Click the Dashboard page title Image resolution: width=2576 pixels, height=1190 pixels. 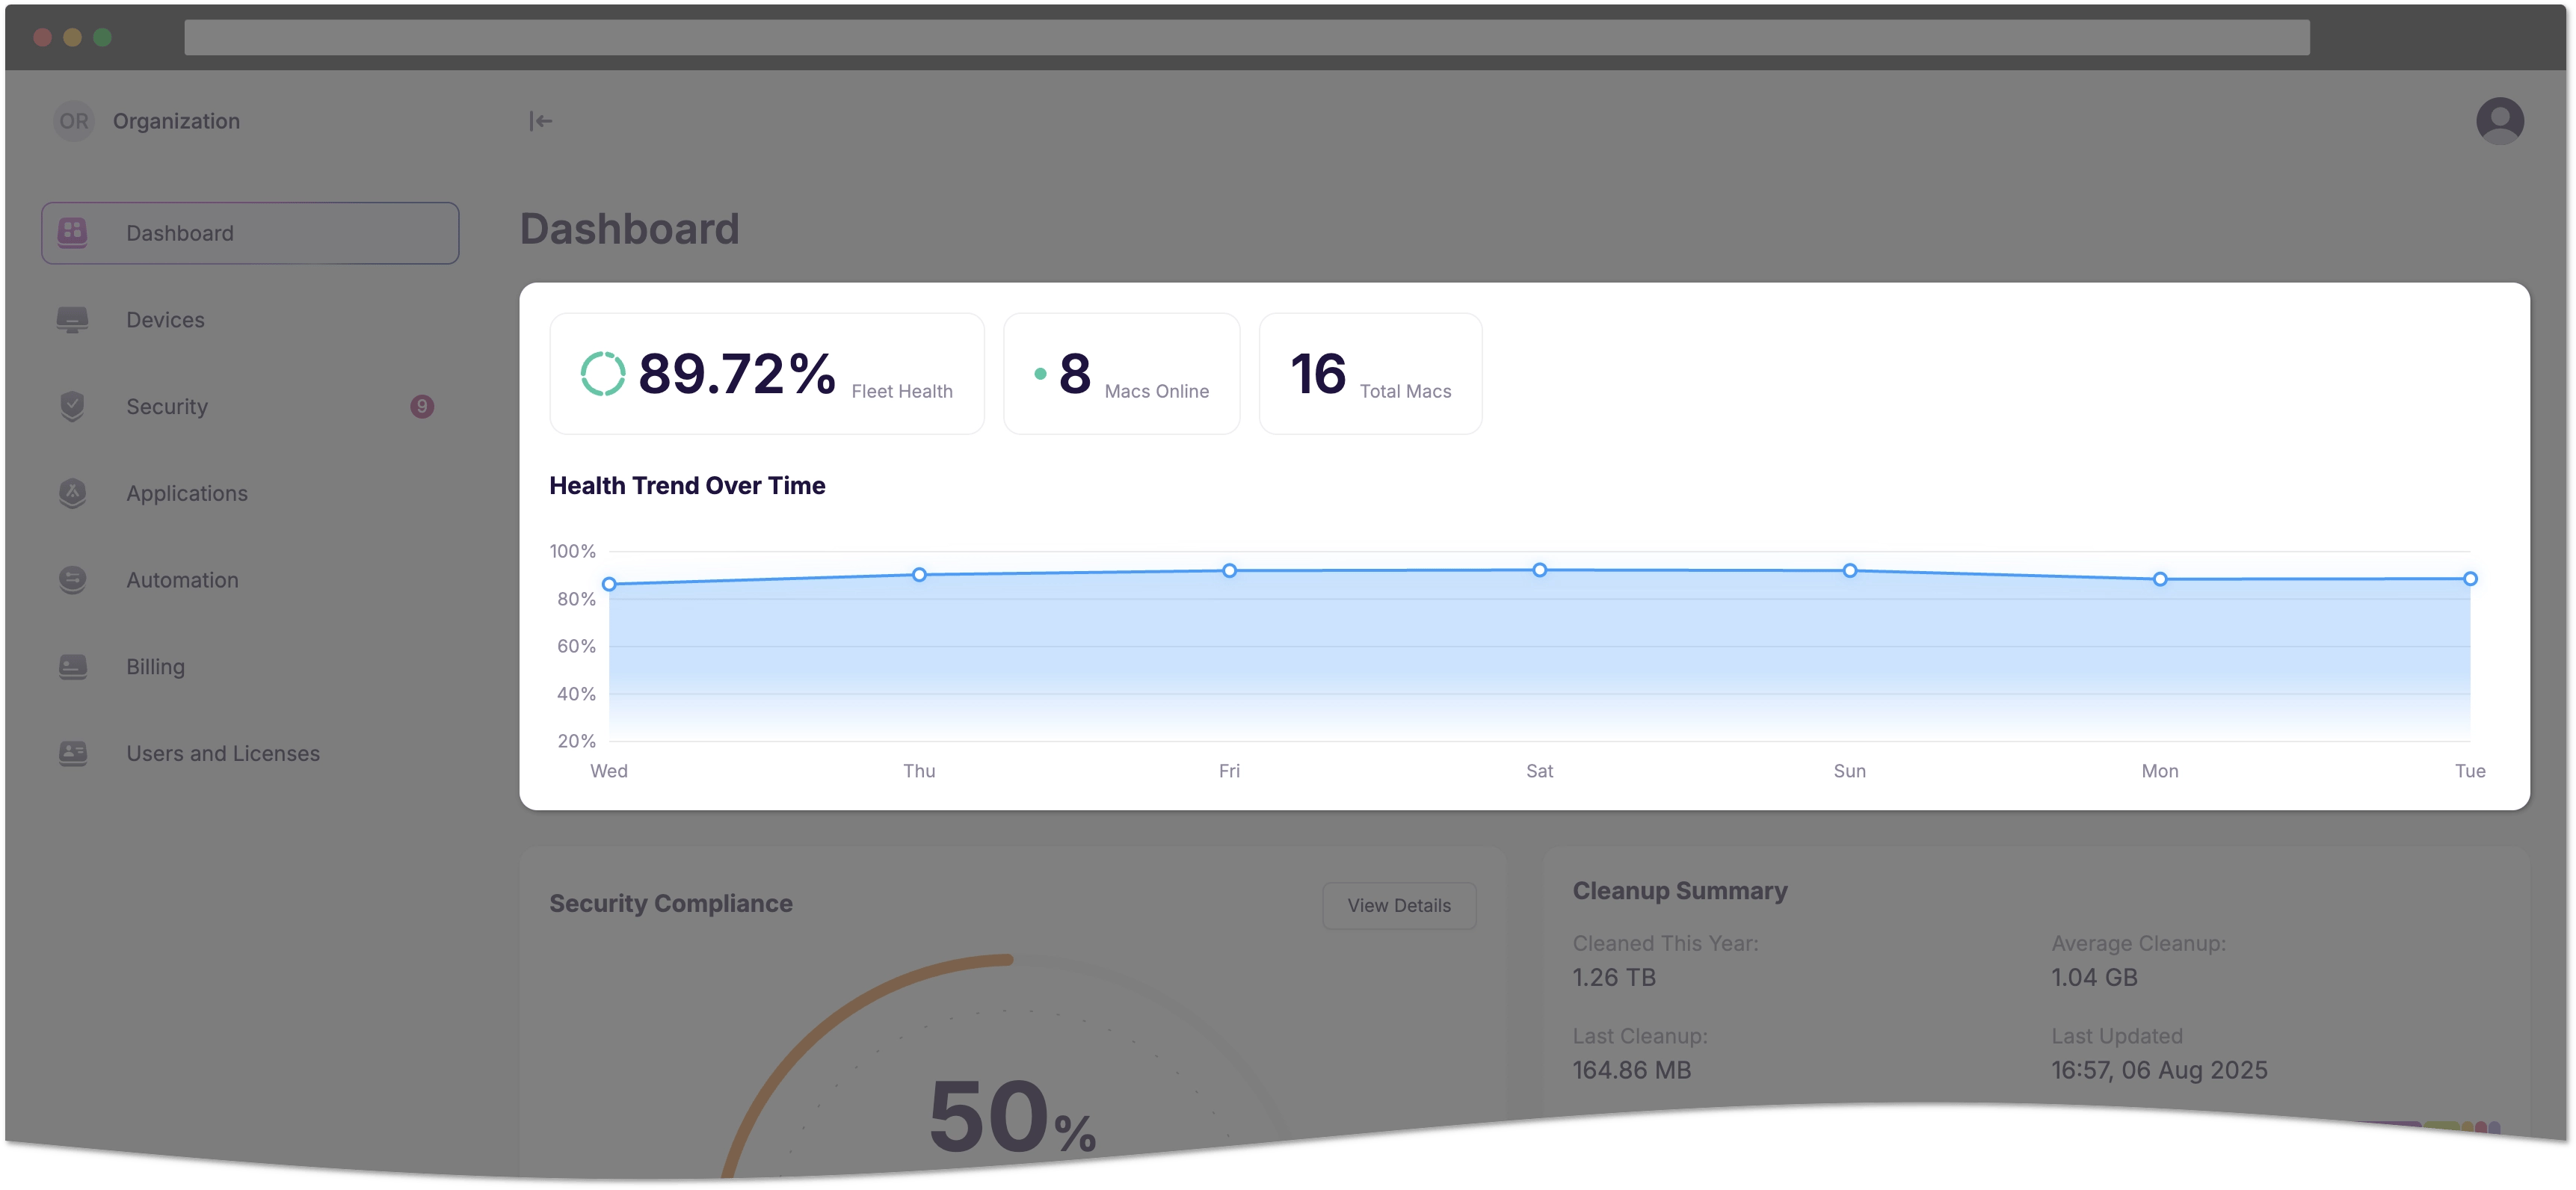[x=630, y=229]
